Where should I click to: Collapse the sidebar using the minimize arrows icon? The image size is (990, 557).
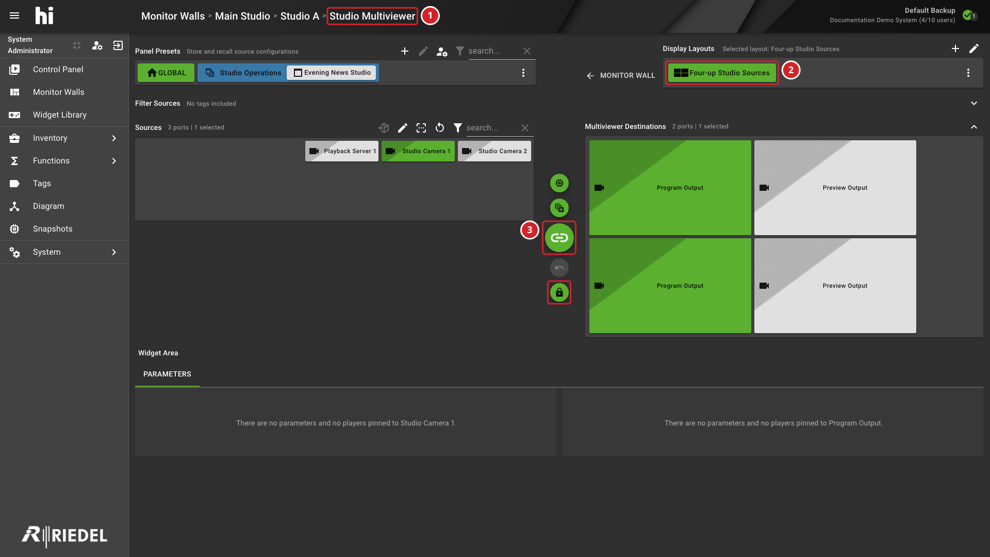click(77, 45)
